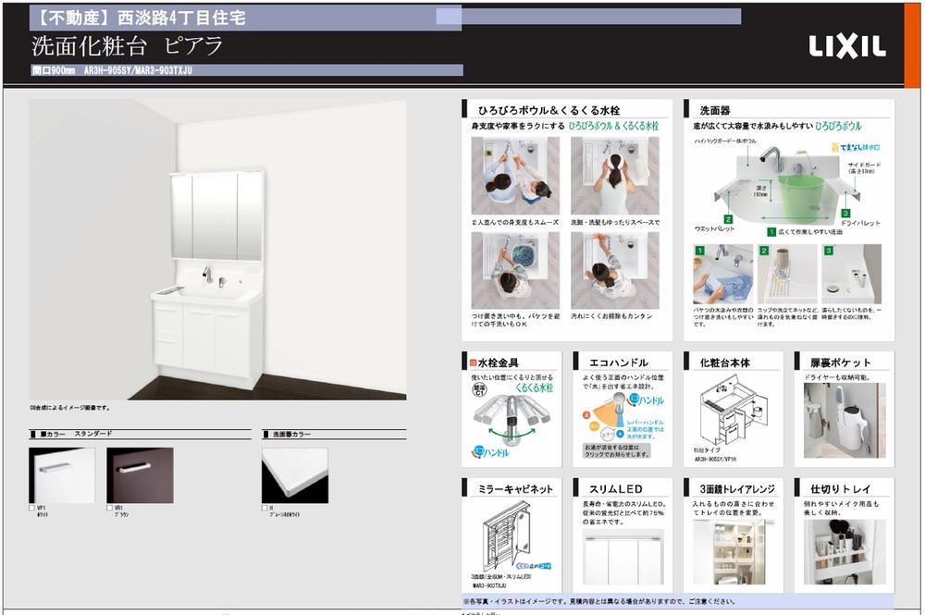Tick the VP1 white door color checkbox
The height and width of the screenshot is (615, 925).
coord(31,507)
